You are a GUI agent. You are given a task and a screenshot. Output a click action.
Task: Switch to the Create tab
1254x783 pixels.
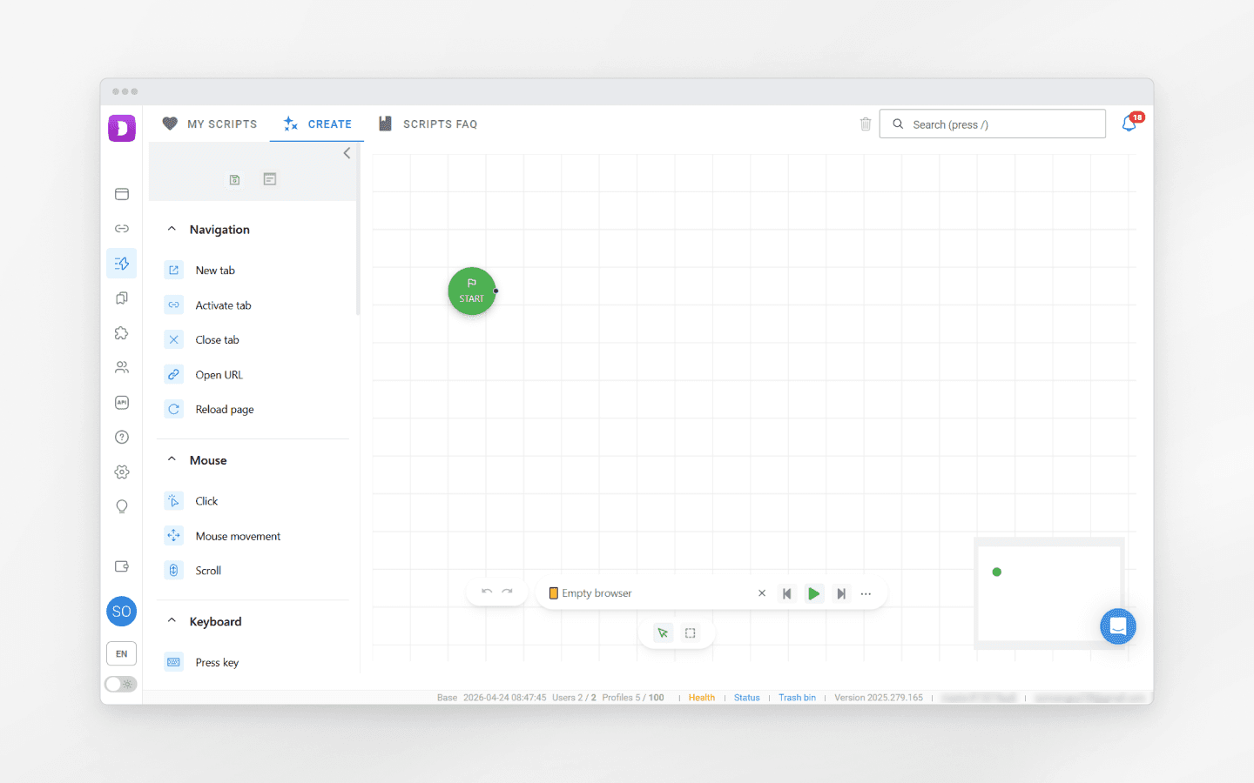317,124
